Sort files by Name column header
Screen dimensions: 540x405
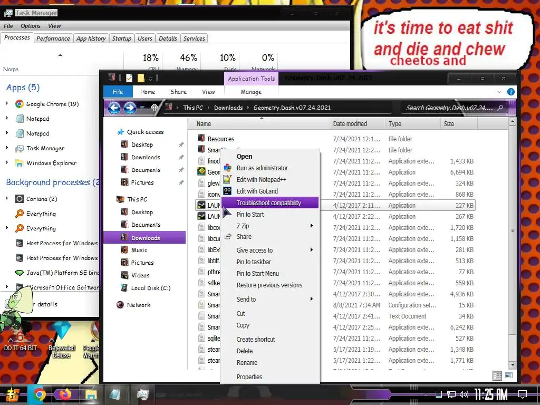coord(258,123)
